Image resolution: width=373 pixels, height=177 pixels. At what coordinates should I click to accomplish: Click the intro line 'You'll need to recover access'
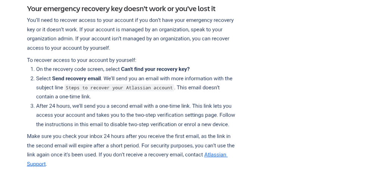coord(130,20)
